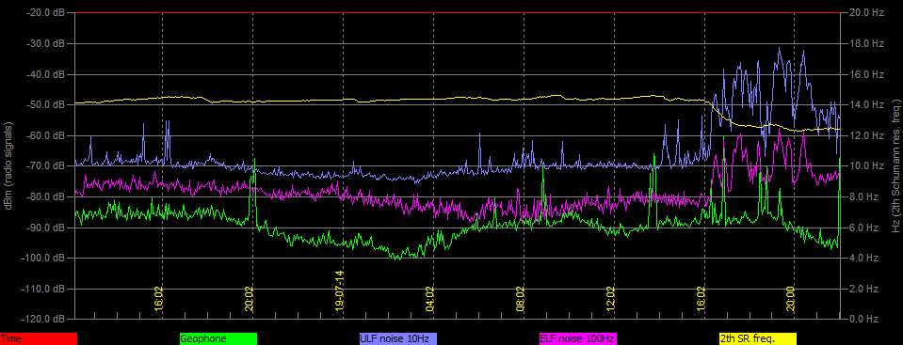Click the -120.0 dB axis label
The width and height of the screenshot is (903, 345).
point(43,319)
